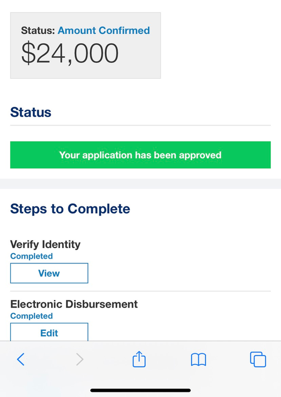
Task: Tap the home indicator bar
Action: pos(140,390)
